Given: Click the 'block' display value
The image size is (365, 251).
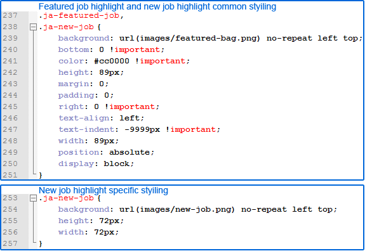Looking at the screenshot, I should (117, 164).
